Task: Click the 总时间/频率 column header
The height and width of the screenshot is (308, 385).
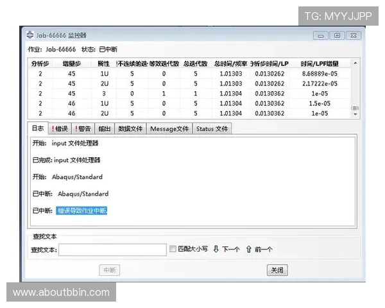Action: click(x=230, y=64)
